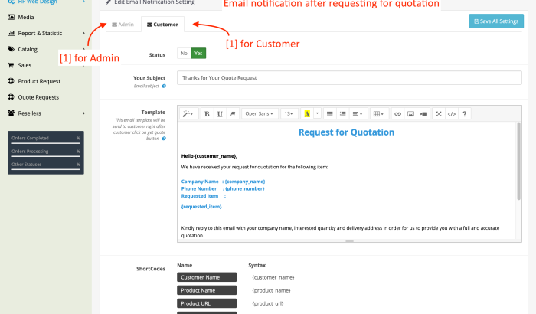Click the Company Name line in template
536x314 pixels.
224,182
